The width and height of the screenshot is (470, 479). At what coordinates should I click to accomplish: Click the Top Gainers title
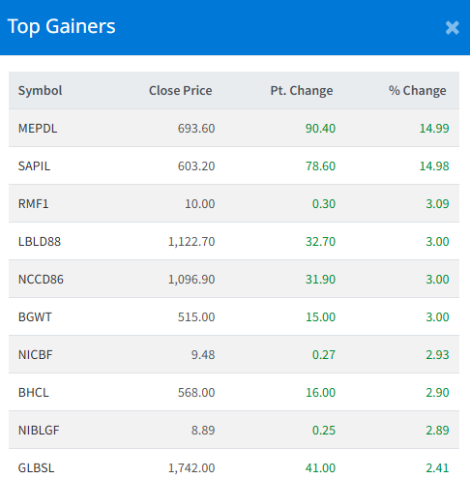click(61, 26)
